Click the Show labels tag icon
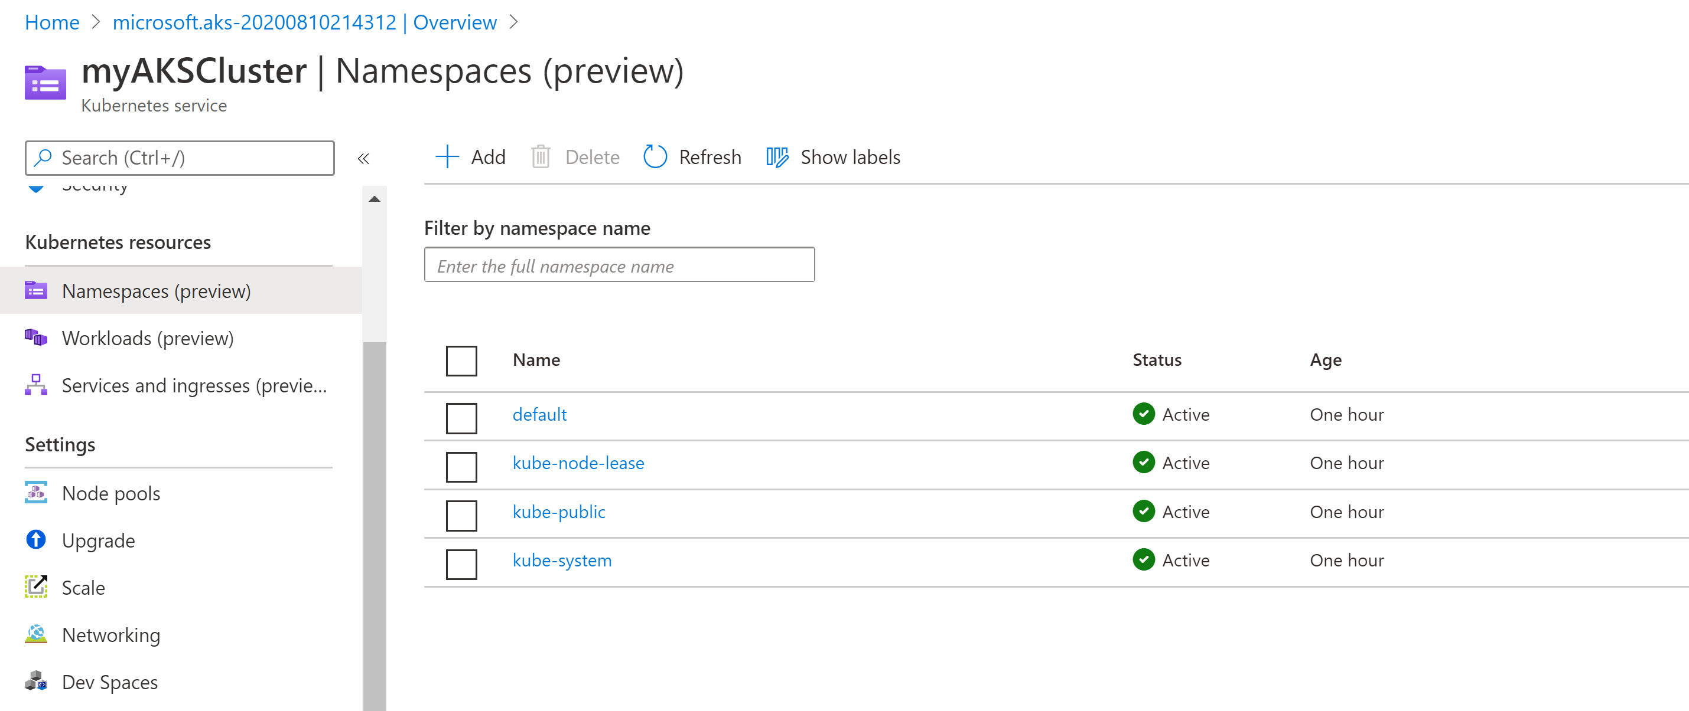 point(777,157)
